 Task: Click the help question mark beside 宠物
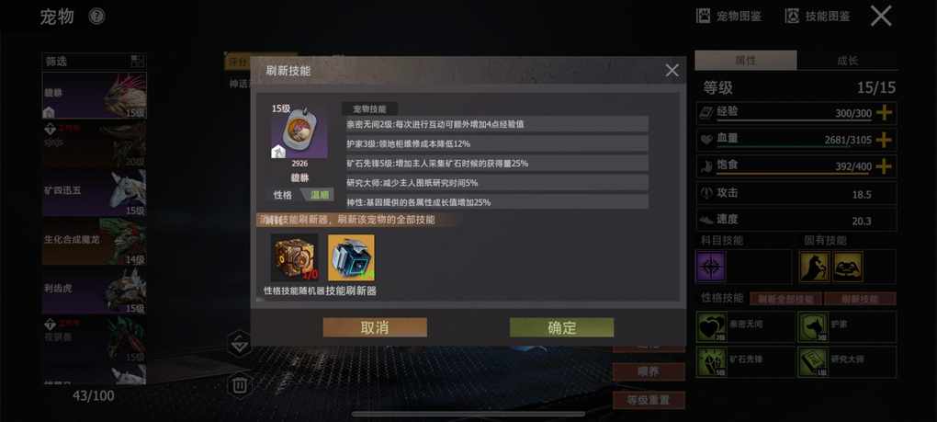click(96, 17)
